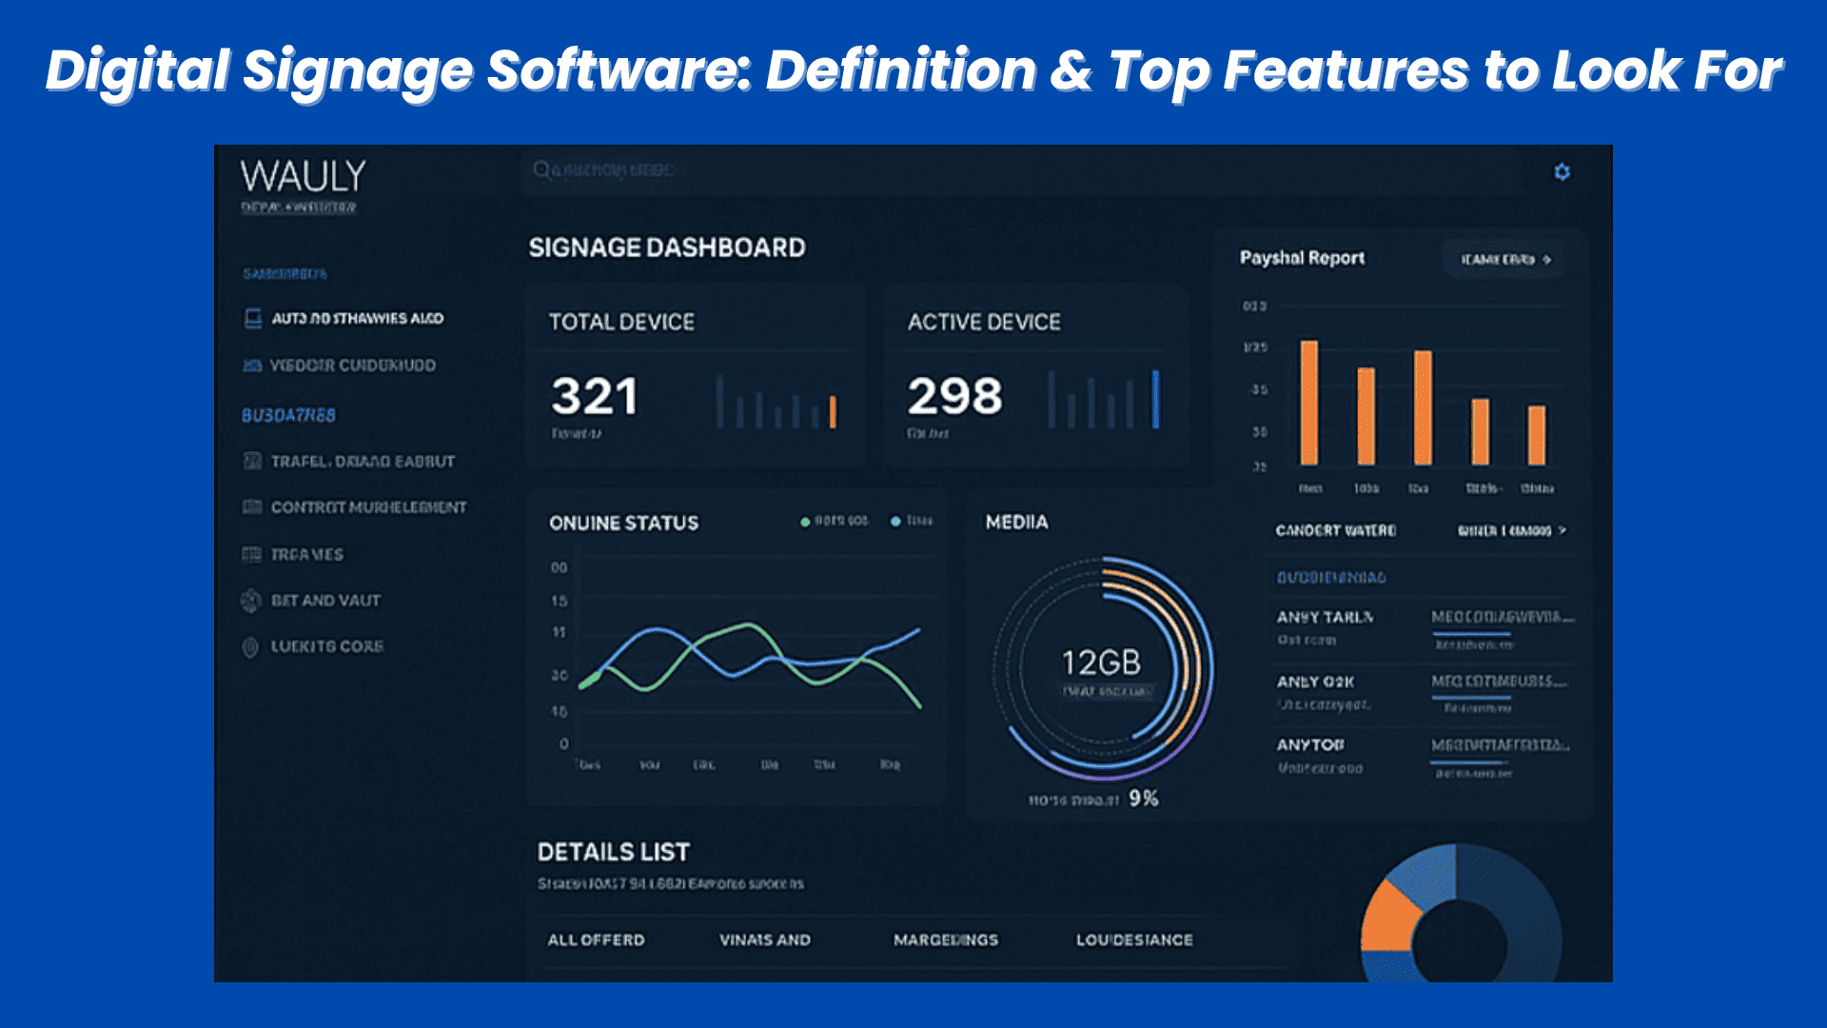
Task: Toggle the green series in the ONLINE STATUS legend
Action: click(805, 522)
